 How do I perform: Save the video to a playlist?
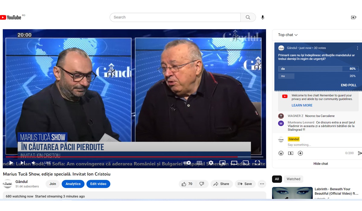pyautogui.click(x=245, y=184)
